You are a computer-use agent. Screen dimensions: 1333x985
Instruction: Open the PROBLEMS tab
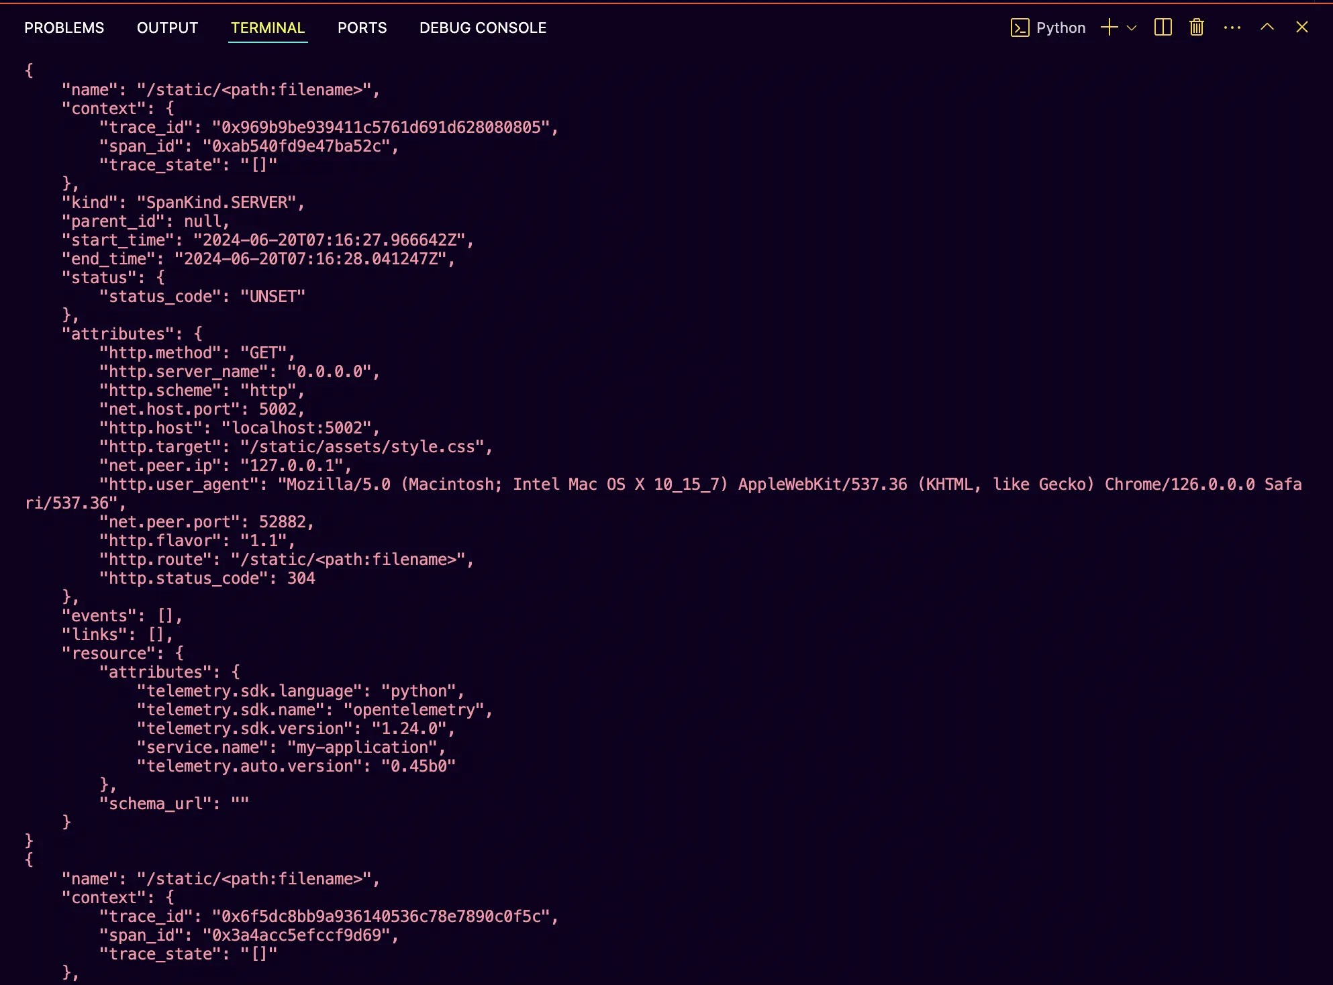click(64, 28)
